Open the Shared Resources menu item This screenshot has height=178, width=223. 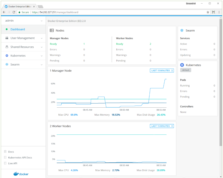pos(22,47)
